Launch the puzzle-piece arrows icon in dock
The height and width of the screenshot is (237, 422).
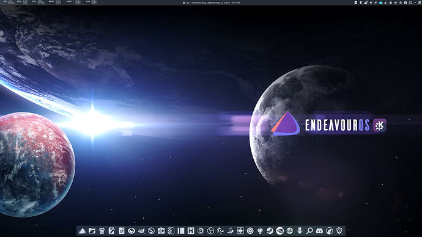click(x=240, y=230)
